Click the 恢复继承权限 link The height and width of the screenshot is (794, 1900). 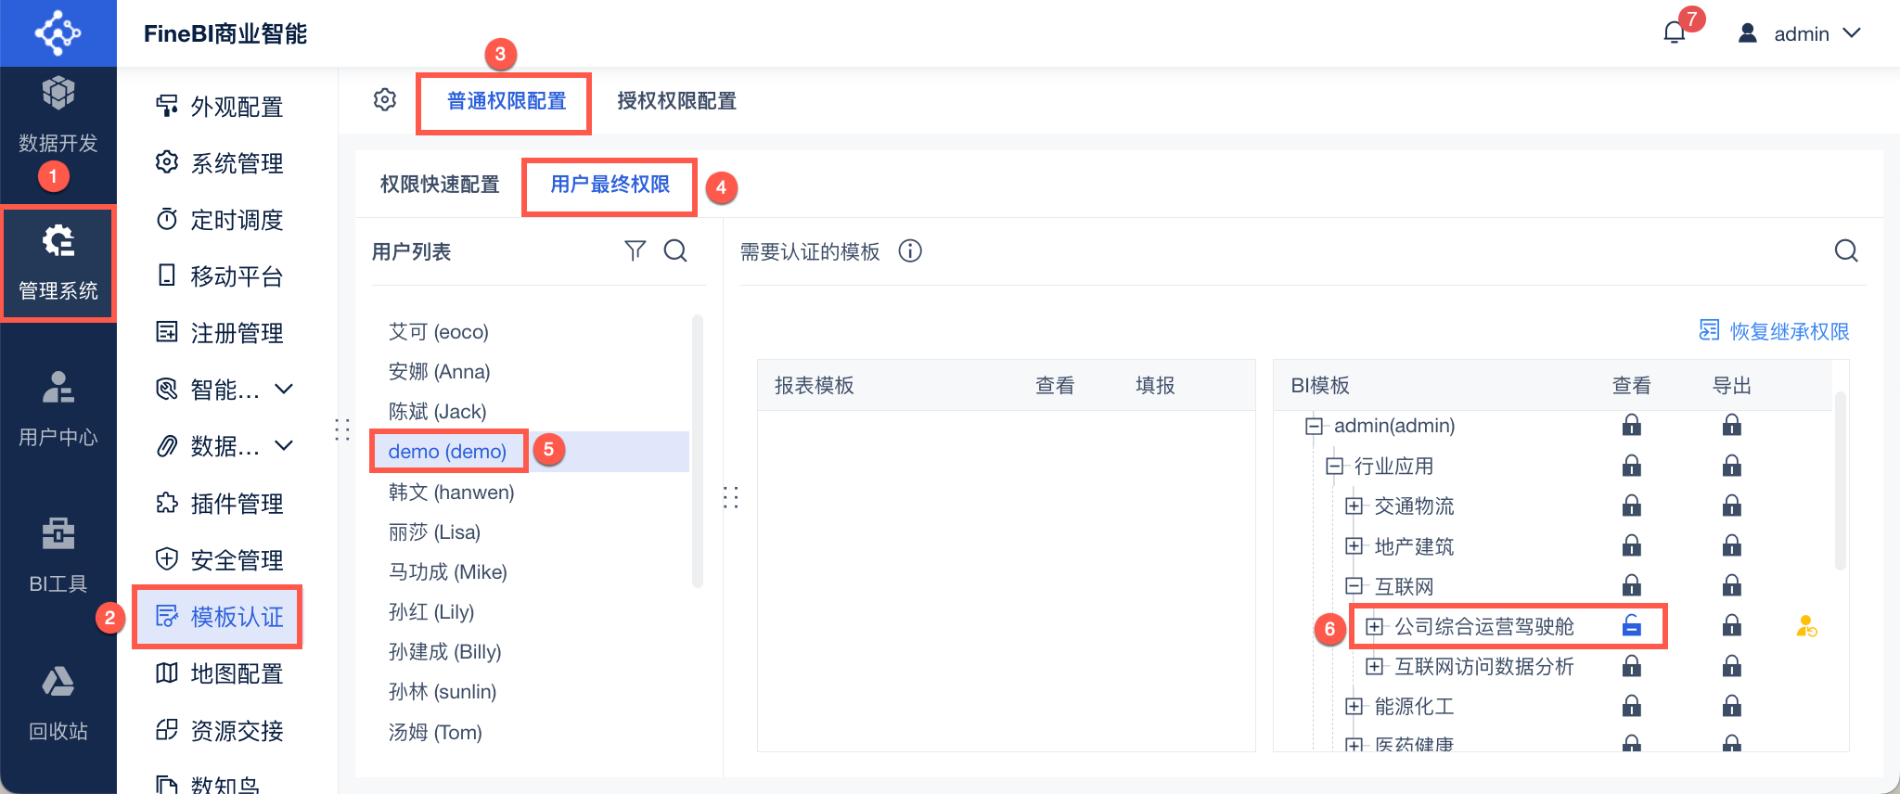1774,331
